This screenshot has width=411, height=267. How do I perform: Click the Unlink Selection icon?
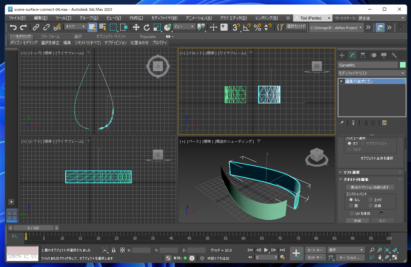[46, 27]
